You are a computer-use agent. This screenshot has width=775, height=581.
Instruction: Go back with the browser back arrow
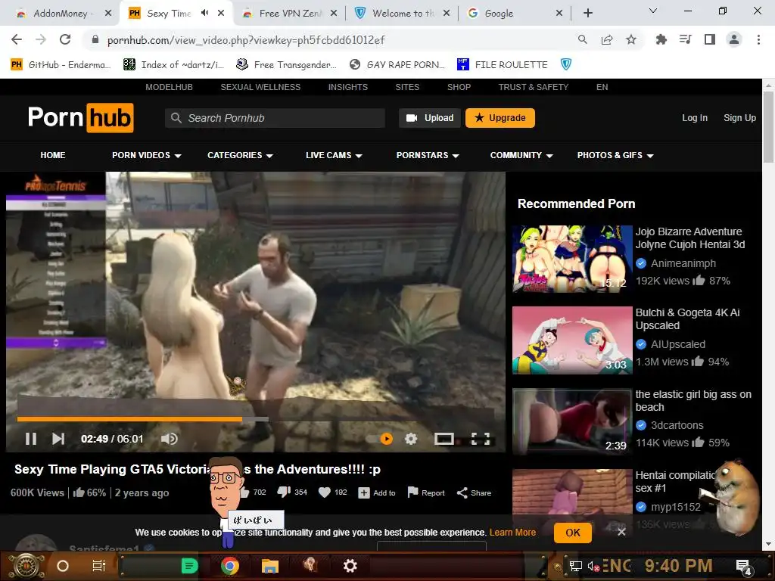[x=17, y=39]
